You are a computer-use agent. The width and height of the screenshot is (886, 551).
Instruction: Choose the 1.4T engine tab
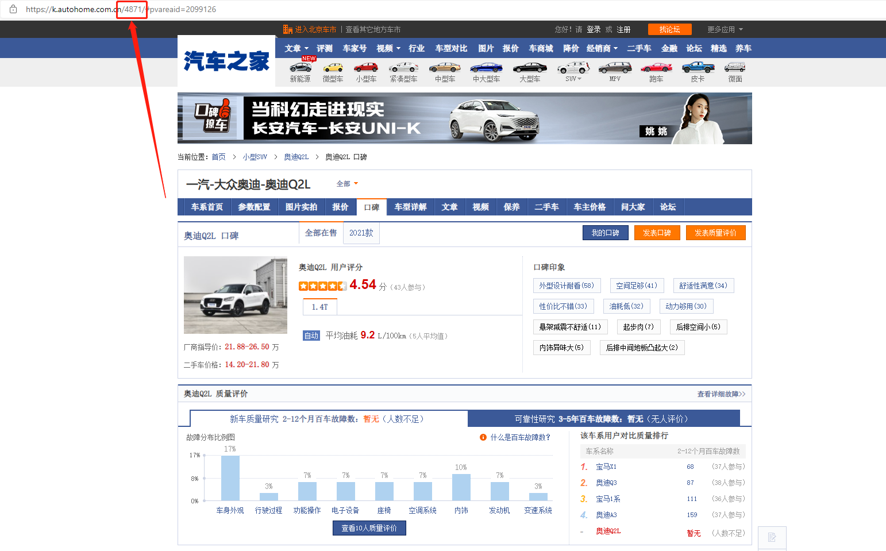(319, 307)
